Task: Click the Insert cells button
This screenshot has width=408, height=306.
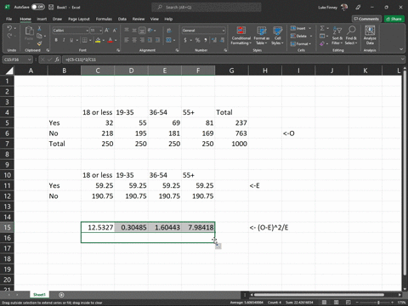Action: click(301, 28)
